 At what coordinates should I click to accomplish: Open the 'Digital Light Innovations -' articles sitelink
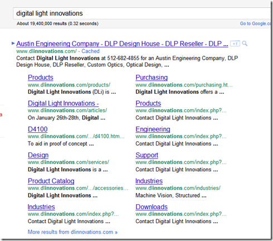[63, 103]
